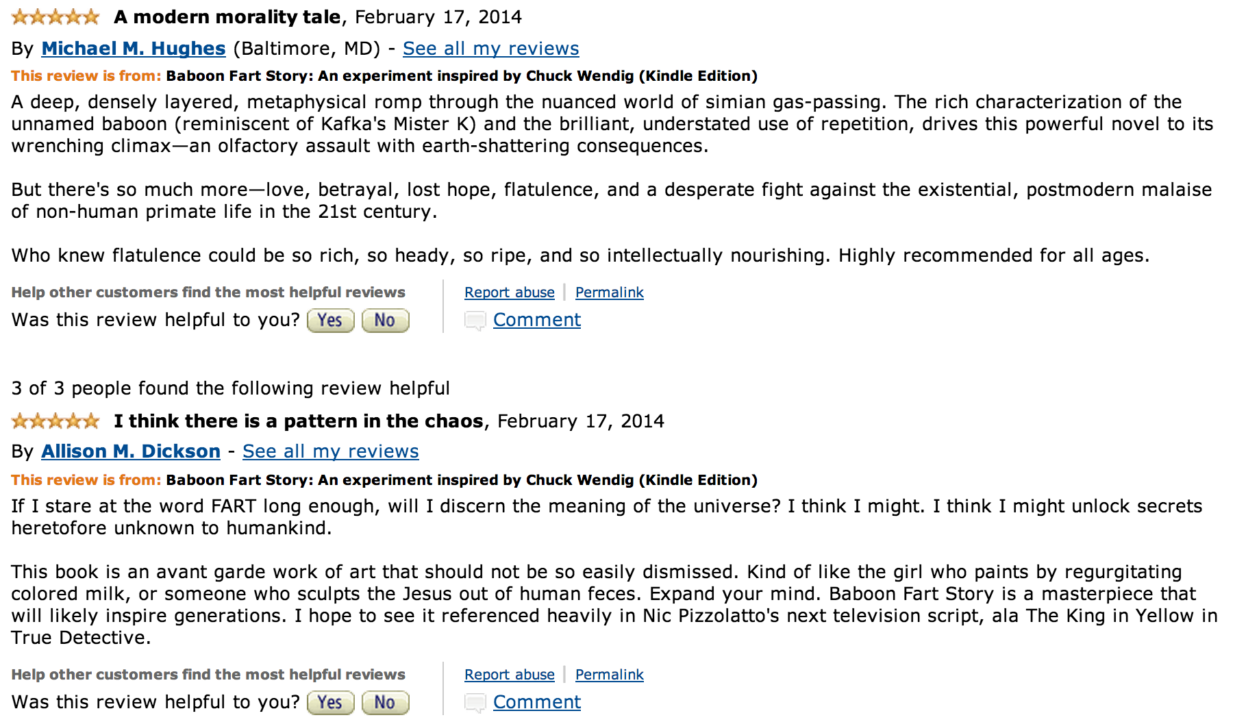Open Allison M. Dickson's profile
1259x722 pixels.
tap(131, 451)
